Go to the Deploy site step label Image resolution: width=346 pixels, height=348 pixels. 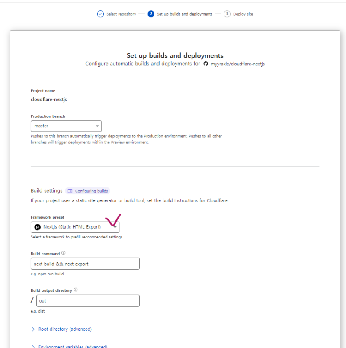click(243, 14)
